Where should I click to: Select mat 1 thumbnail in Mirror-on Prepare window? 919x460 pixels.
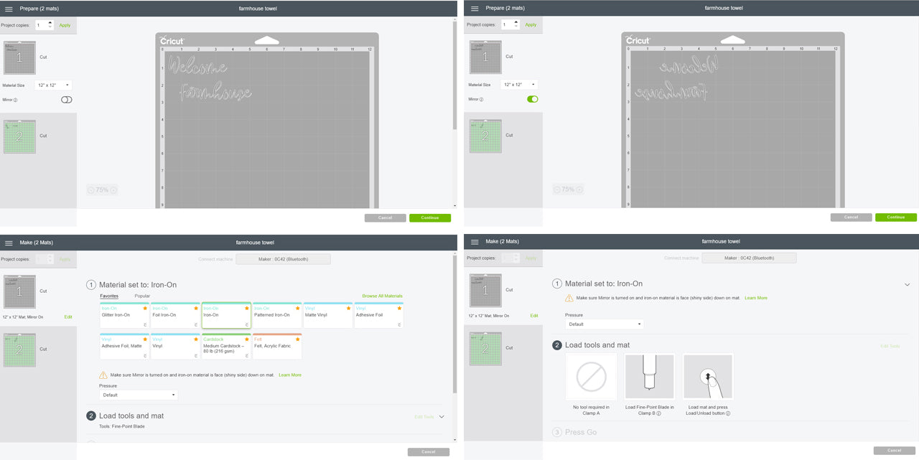485,57
